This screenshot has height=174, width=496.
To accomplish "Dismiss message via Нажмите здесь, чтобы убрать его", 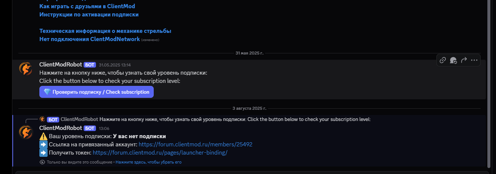I will 148,162.
